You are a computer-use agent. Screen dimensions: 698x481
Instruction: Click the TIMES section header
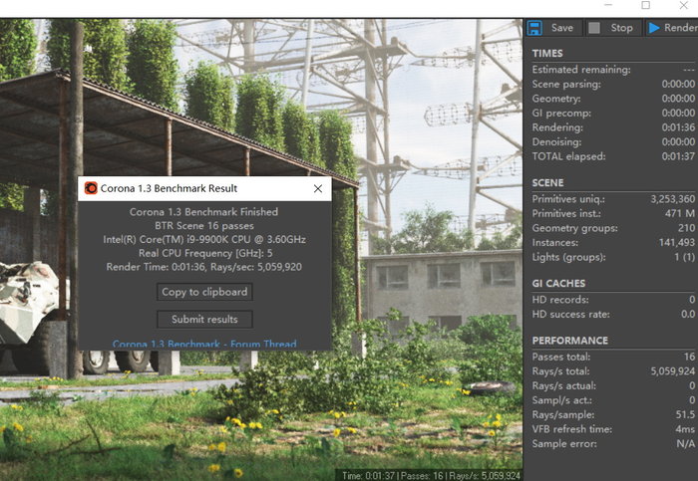pyautogui.click(x=547, y=54)
